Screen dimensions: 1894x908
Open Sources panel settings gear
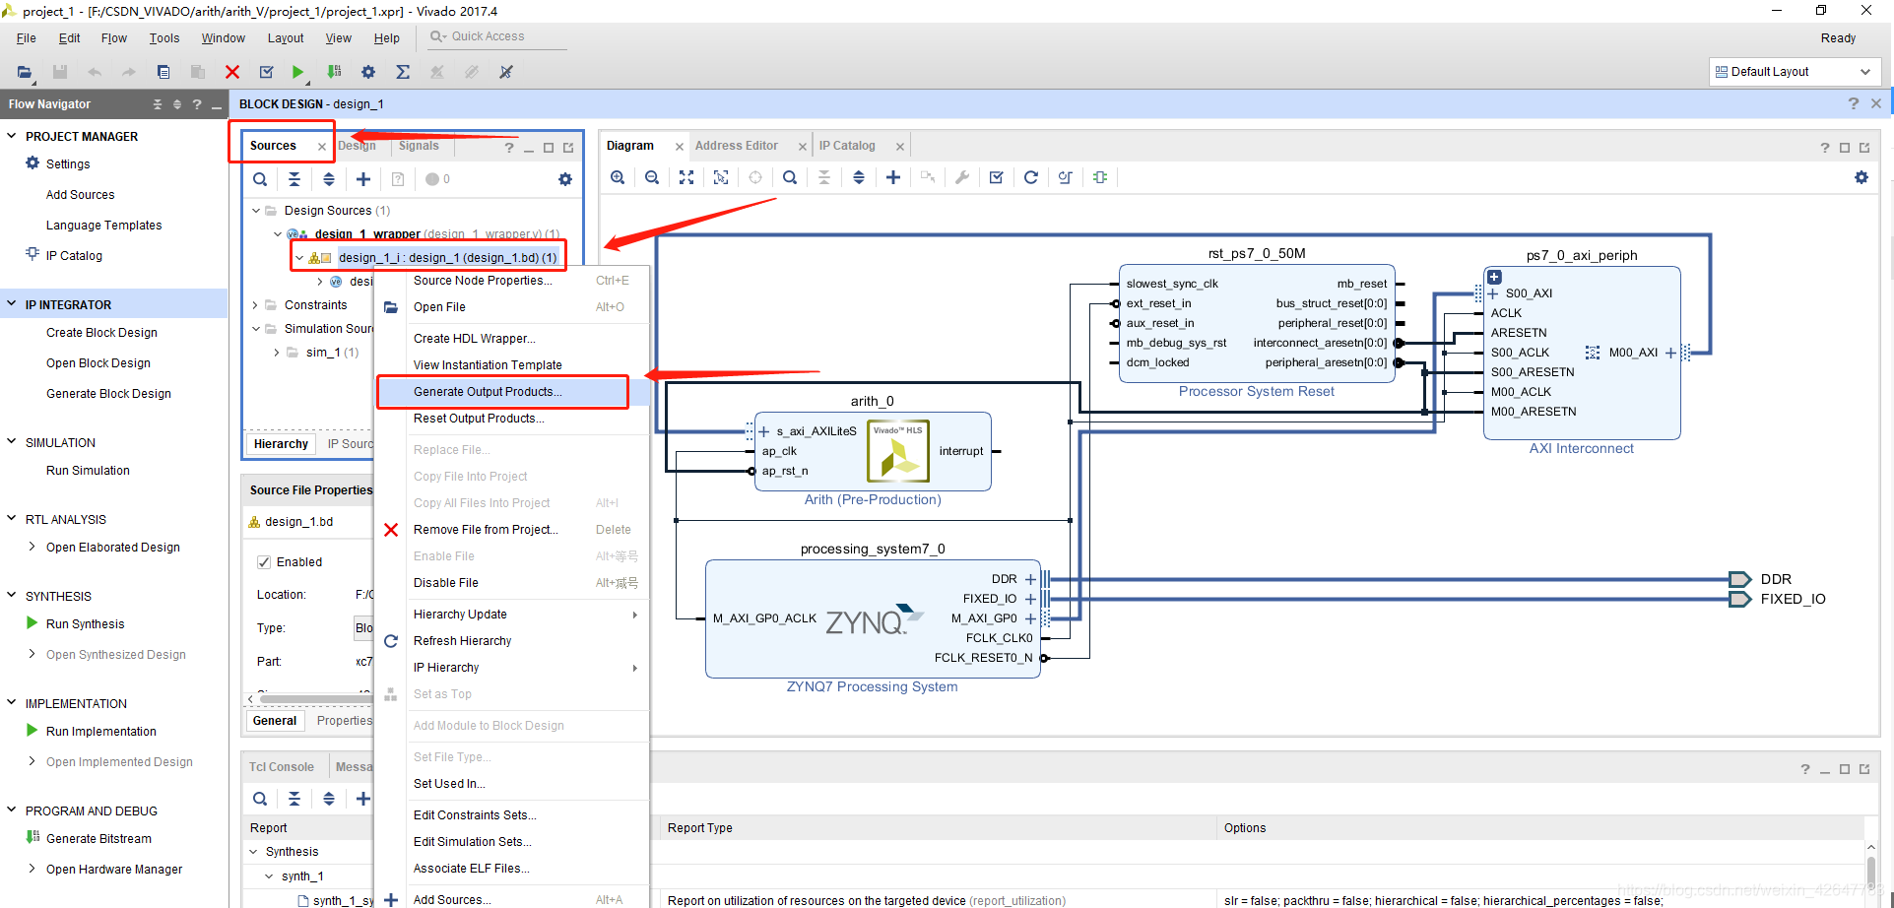(x=565, y=179)
